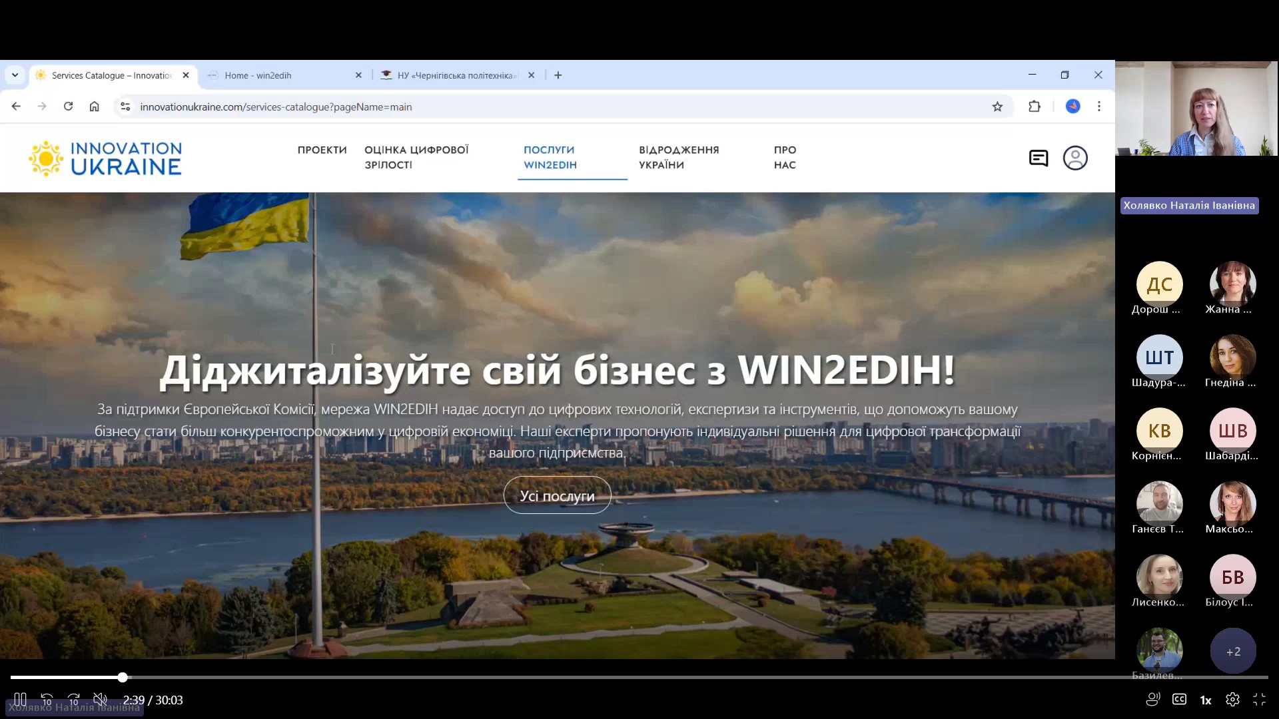Open ВІДРОДЖЕННЯ УКРАЇНИ menu item
The width and height of the screenshot is (1279, 719).
click(679, 157)
